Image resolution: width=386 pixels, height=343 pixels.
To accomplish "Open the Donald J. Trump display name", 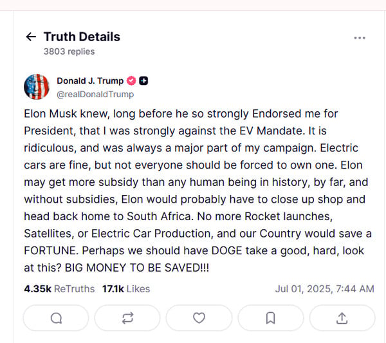I will pos(90,81).
